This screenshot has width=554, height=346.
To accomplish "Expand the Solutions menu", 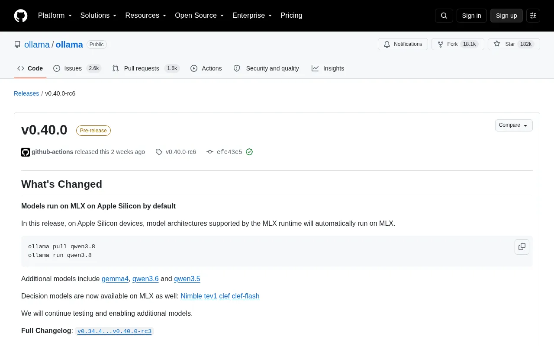I will point(99,16).
